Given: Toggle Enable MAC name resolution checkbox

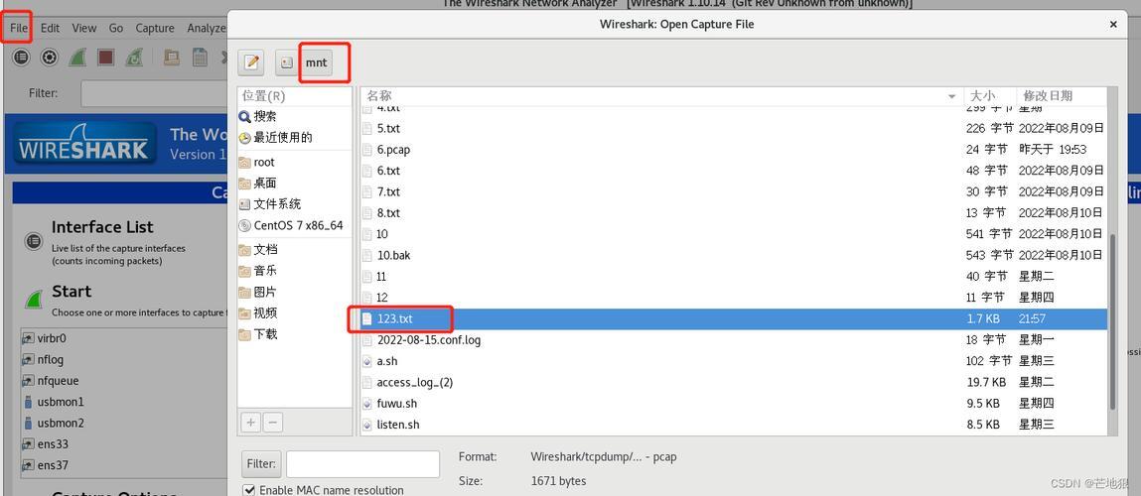Looking at the screenshot, I should 249,489.
